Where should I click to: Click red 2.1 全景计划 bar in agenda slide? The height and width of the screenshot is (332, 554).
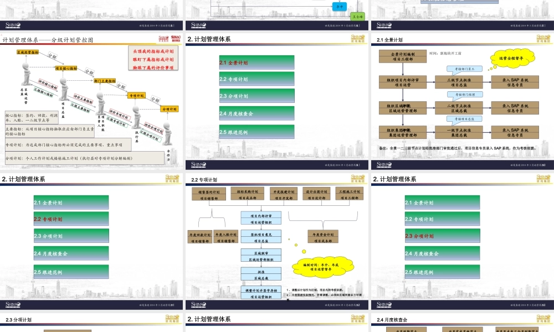257,63
